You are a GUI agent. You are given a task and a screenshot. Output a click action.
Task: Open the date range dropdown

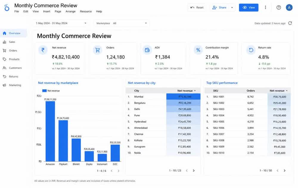coord(61,23)
